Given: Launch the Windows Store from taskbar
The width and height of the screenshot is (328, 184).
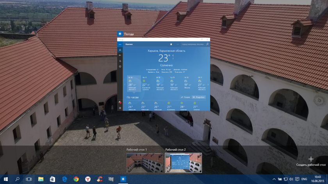Looking at the screenshot, I should (52, 179).
